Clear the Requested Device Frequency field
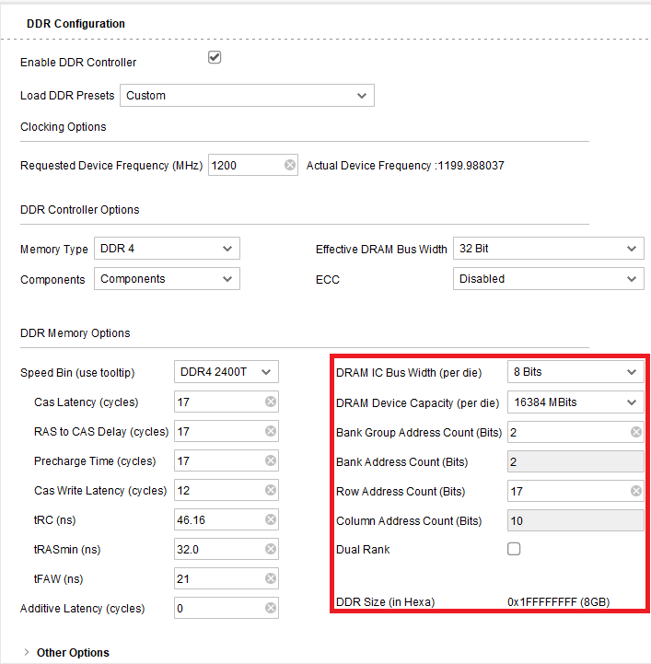 (x=290, y=166)
